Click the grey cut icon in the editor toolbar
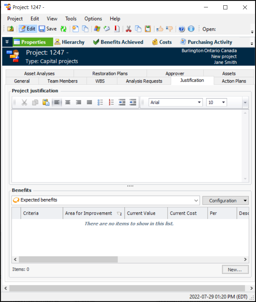 (24, 102)
